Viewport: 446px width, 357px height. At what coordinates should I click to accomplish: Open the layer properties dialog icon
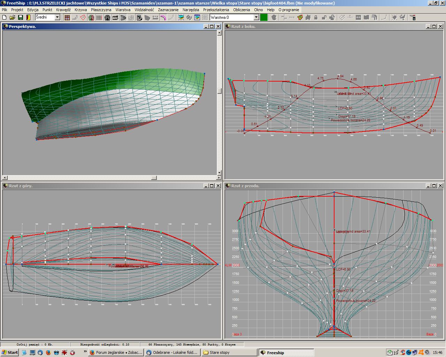tap(197, 17)
